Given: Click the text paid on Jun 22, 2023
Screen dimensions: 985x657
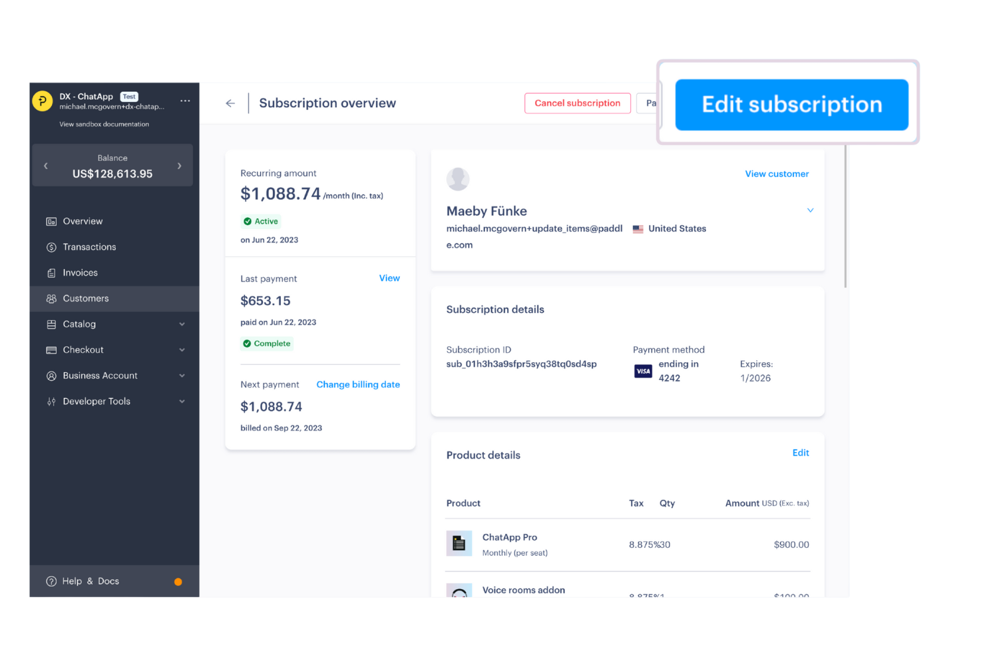Looking at the screenshot, I should (x=278, y=322).
